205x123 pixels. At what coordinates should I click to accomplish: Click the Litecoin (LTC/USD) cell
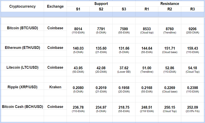tap(22, 67)
